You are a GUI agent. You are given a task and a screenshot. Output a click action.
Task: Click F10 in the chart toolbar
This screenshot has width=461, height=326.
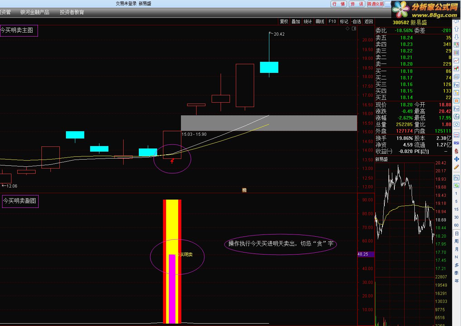332,21
